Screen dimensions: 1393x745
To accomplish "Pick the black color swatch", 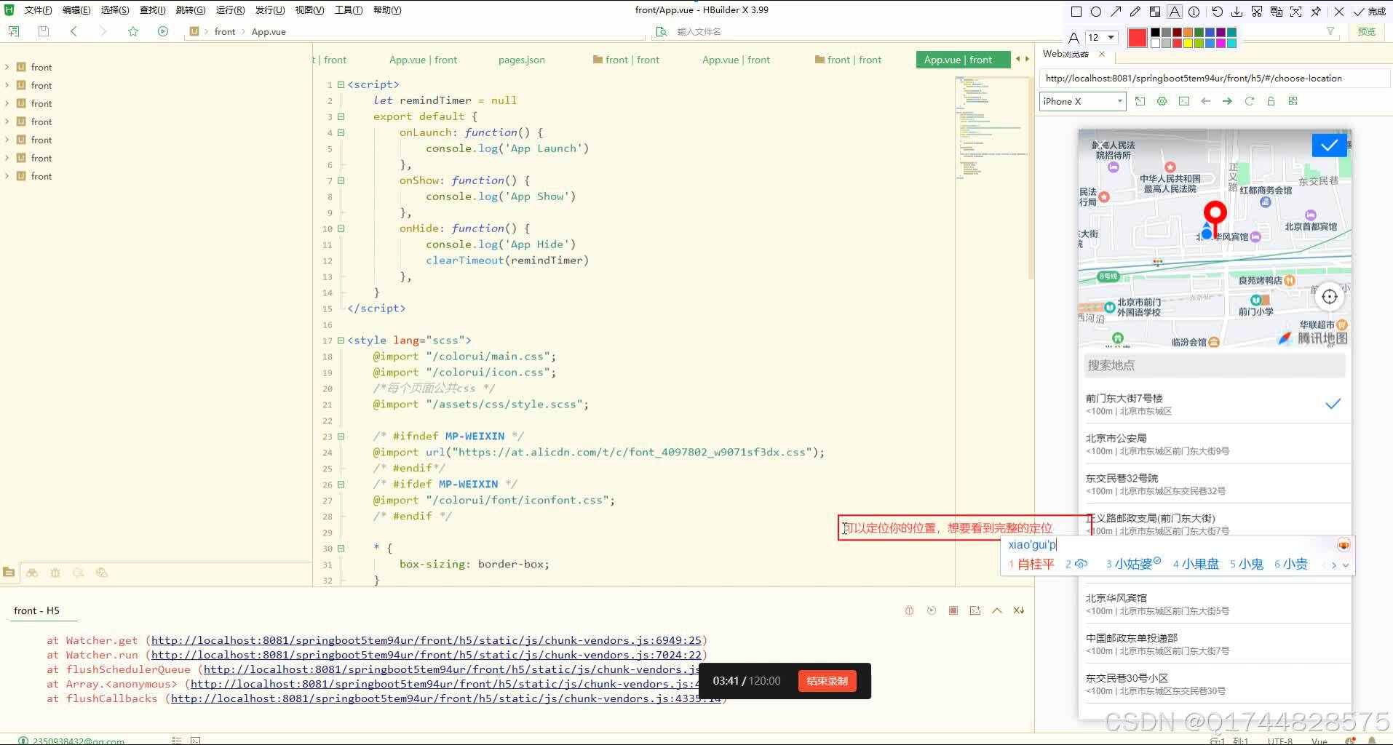I will [1155, 33].
